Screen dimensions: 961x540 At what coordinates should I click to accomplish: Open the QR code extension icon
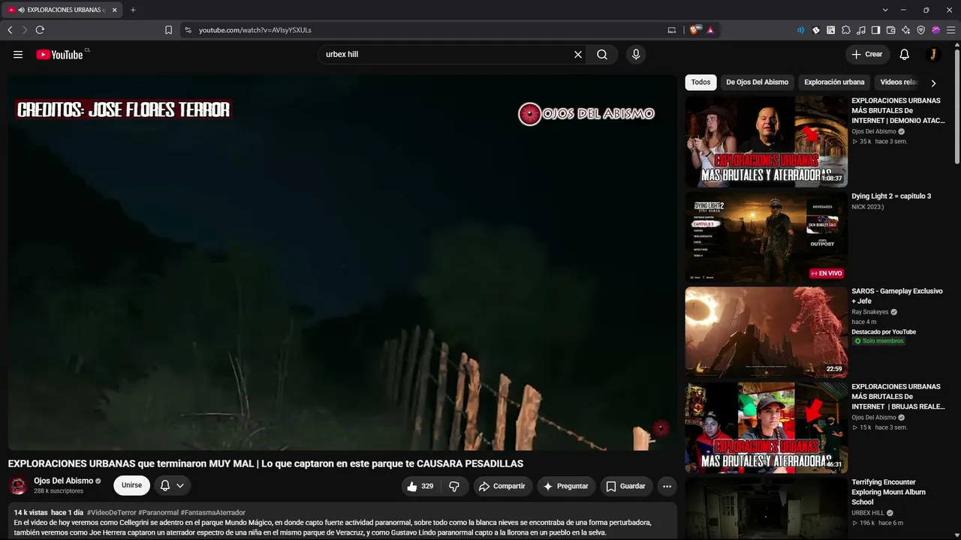tap(830, 30)
